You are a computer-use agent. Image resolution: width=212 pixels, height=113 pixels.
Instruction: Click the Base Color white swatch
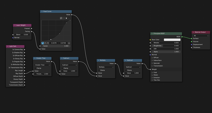pos(172,40)
